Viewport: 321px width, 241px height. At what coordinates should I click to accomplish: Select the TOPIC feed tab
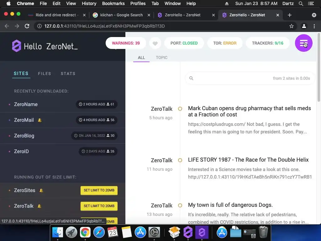click(161, 58)
